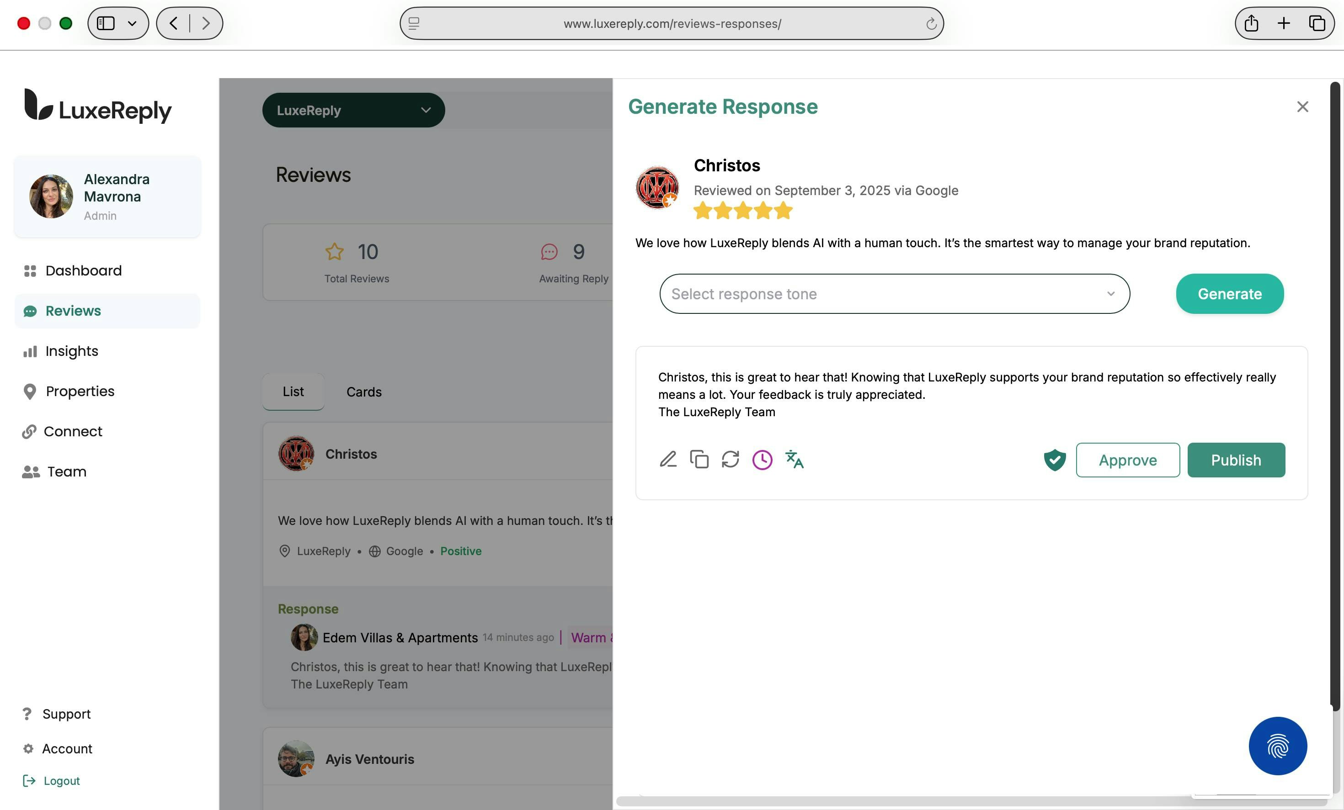Click the Safari share icon
This screenshot has width=1344, height=810.
pyautogui.click(x=1251, y=23)
